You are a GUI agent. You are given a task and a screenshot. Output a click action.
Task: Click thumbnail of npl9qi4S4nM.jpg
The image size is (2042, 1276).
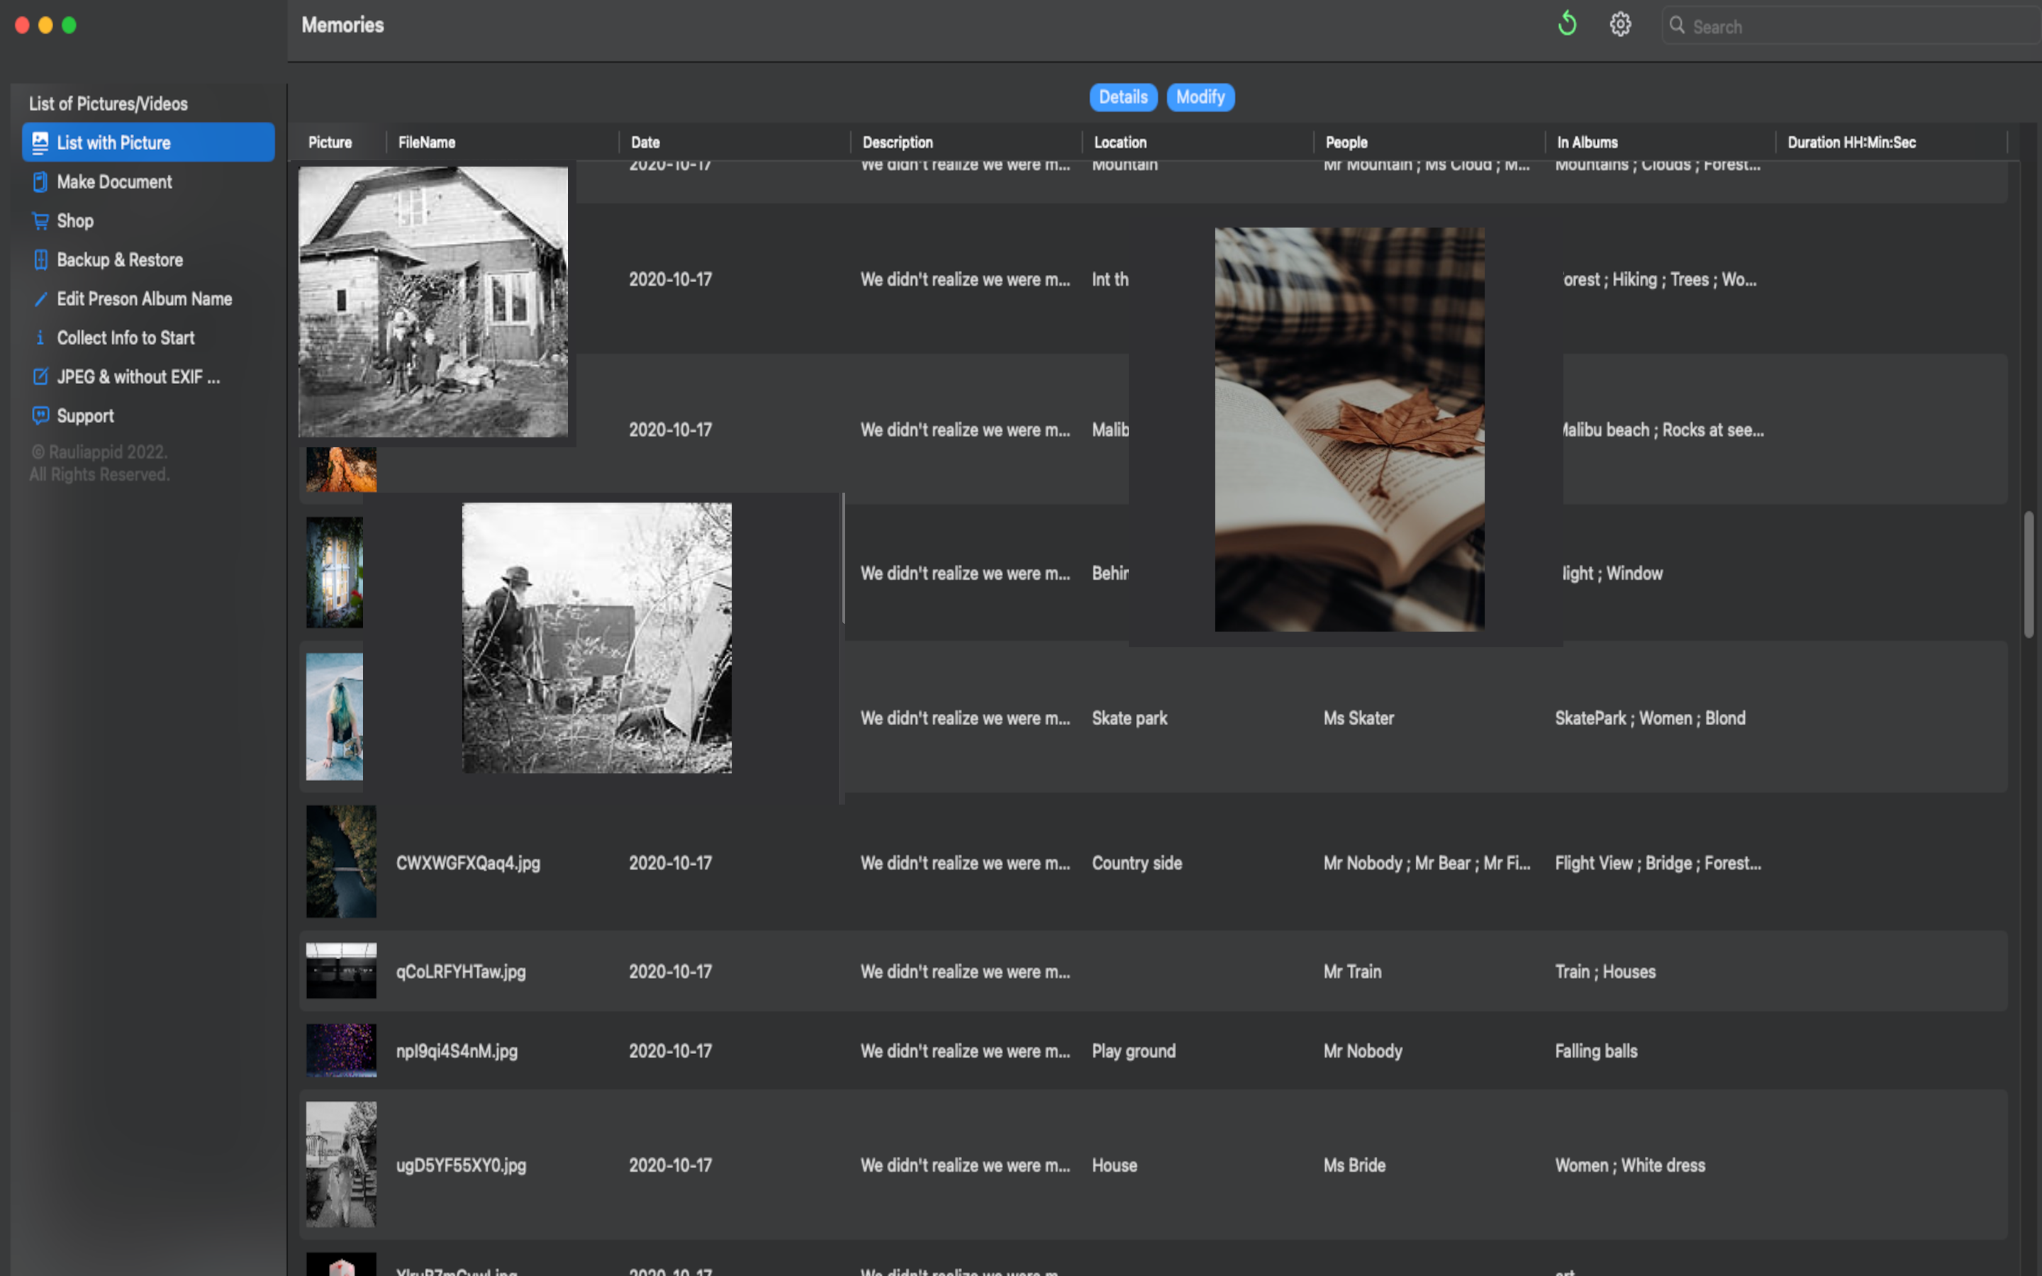(x=341, y=1050)
